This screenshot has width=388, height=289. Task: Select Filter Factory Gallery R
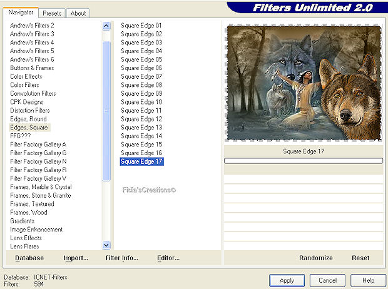click(38, 170)
